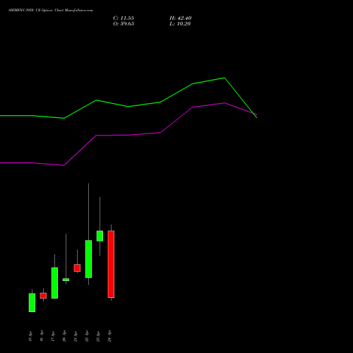Viewport: 353px width, 353px height.
Task: Click the large red candle above 24 Apr
Action: [111, 264]
